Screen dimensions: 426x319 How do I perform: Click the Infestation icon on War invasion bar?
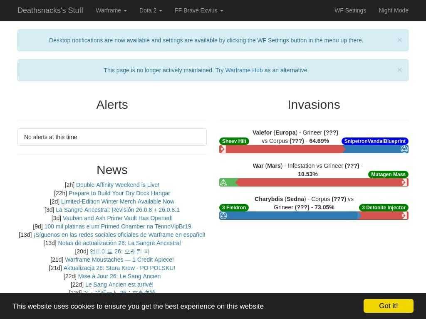point(223,183)
